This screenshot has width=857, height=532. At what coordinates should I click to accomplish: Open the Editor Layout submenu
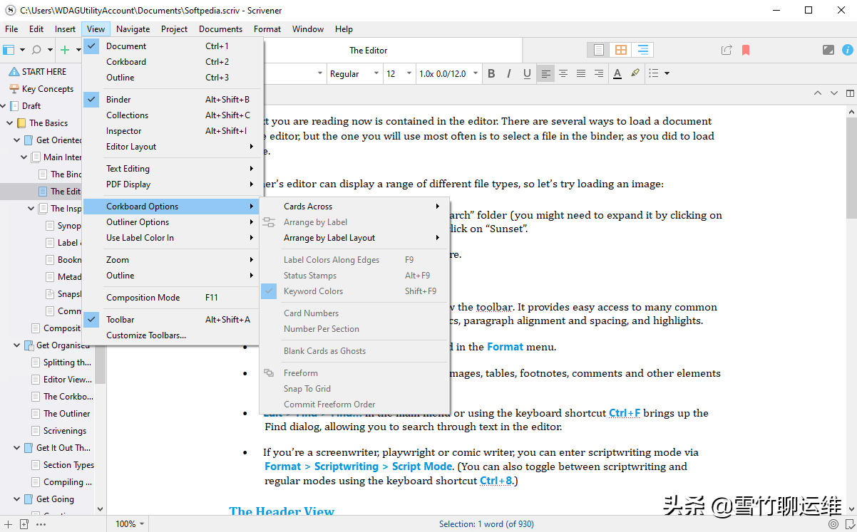coord(173,147)
